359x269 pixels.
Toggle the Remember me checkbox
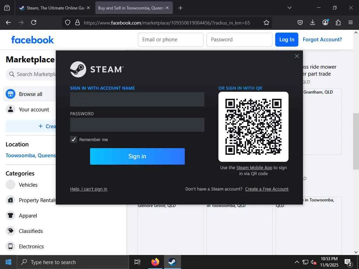(74, 139)
